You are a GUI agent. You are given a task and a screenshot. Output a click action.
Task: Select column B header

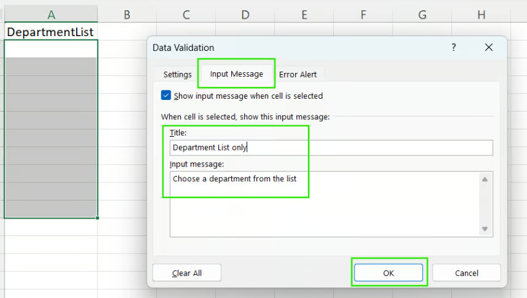127,14
